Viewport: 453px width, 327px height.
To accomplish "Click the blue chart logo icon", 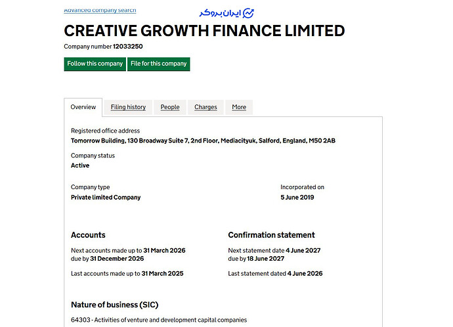I will tap(248, 13).
